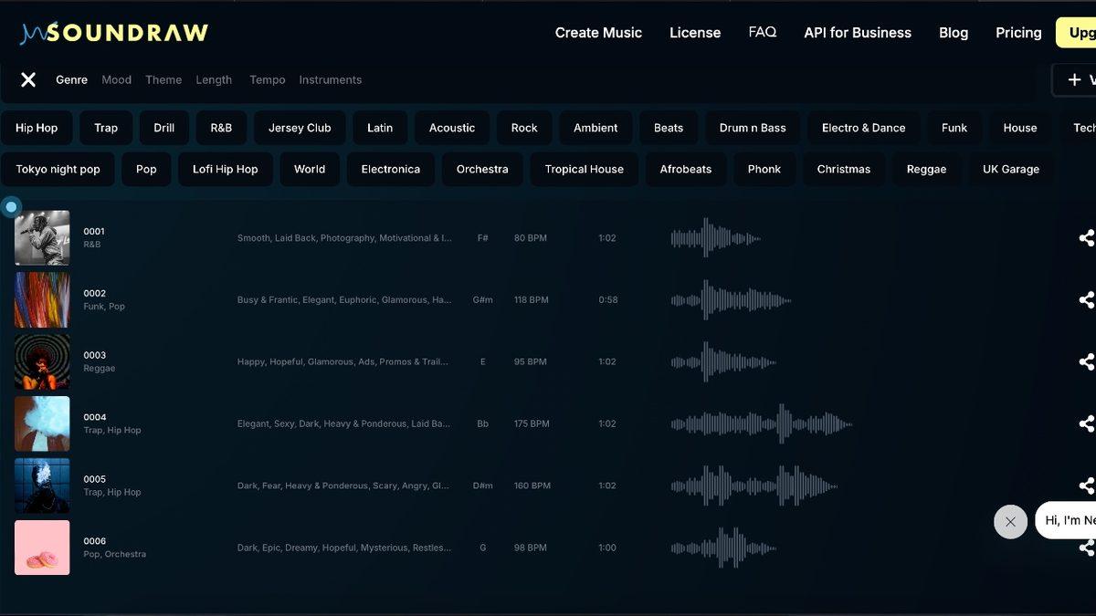Enable the Afrobeats genre filter
1096x616 pixels.
(x=685, y=170)
